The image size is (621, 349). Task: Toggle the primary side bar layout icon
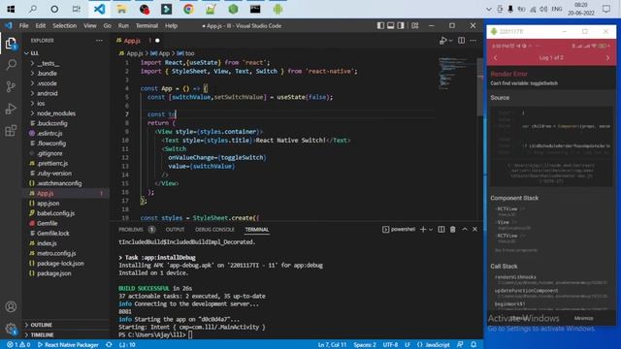coord(380,26)
